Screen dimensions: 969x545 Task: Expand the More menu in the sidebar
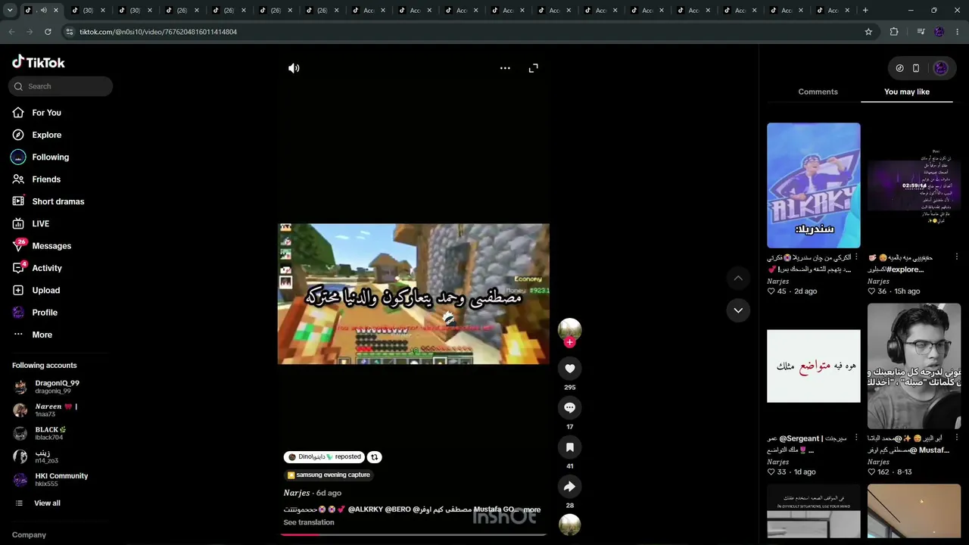(42, 335)
